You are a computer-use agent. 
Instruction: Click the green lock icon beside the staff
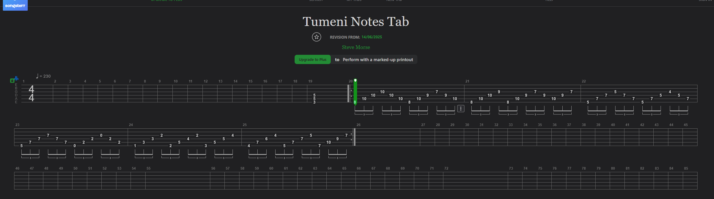point(12,81)
